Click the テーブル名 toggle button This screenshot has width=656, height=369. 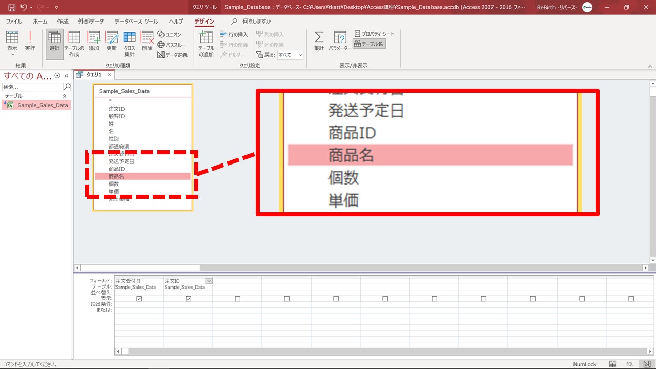369,44
